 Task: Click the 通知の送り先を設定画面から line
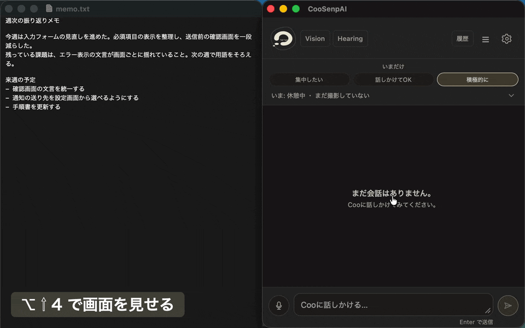click(x=72, y=98)
